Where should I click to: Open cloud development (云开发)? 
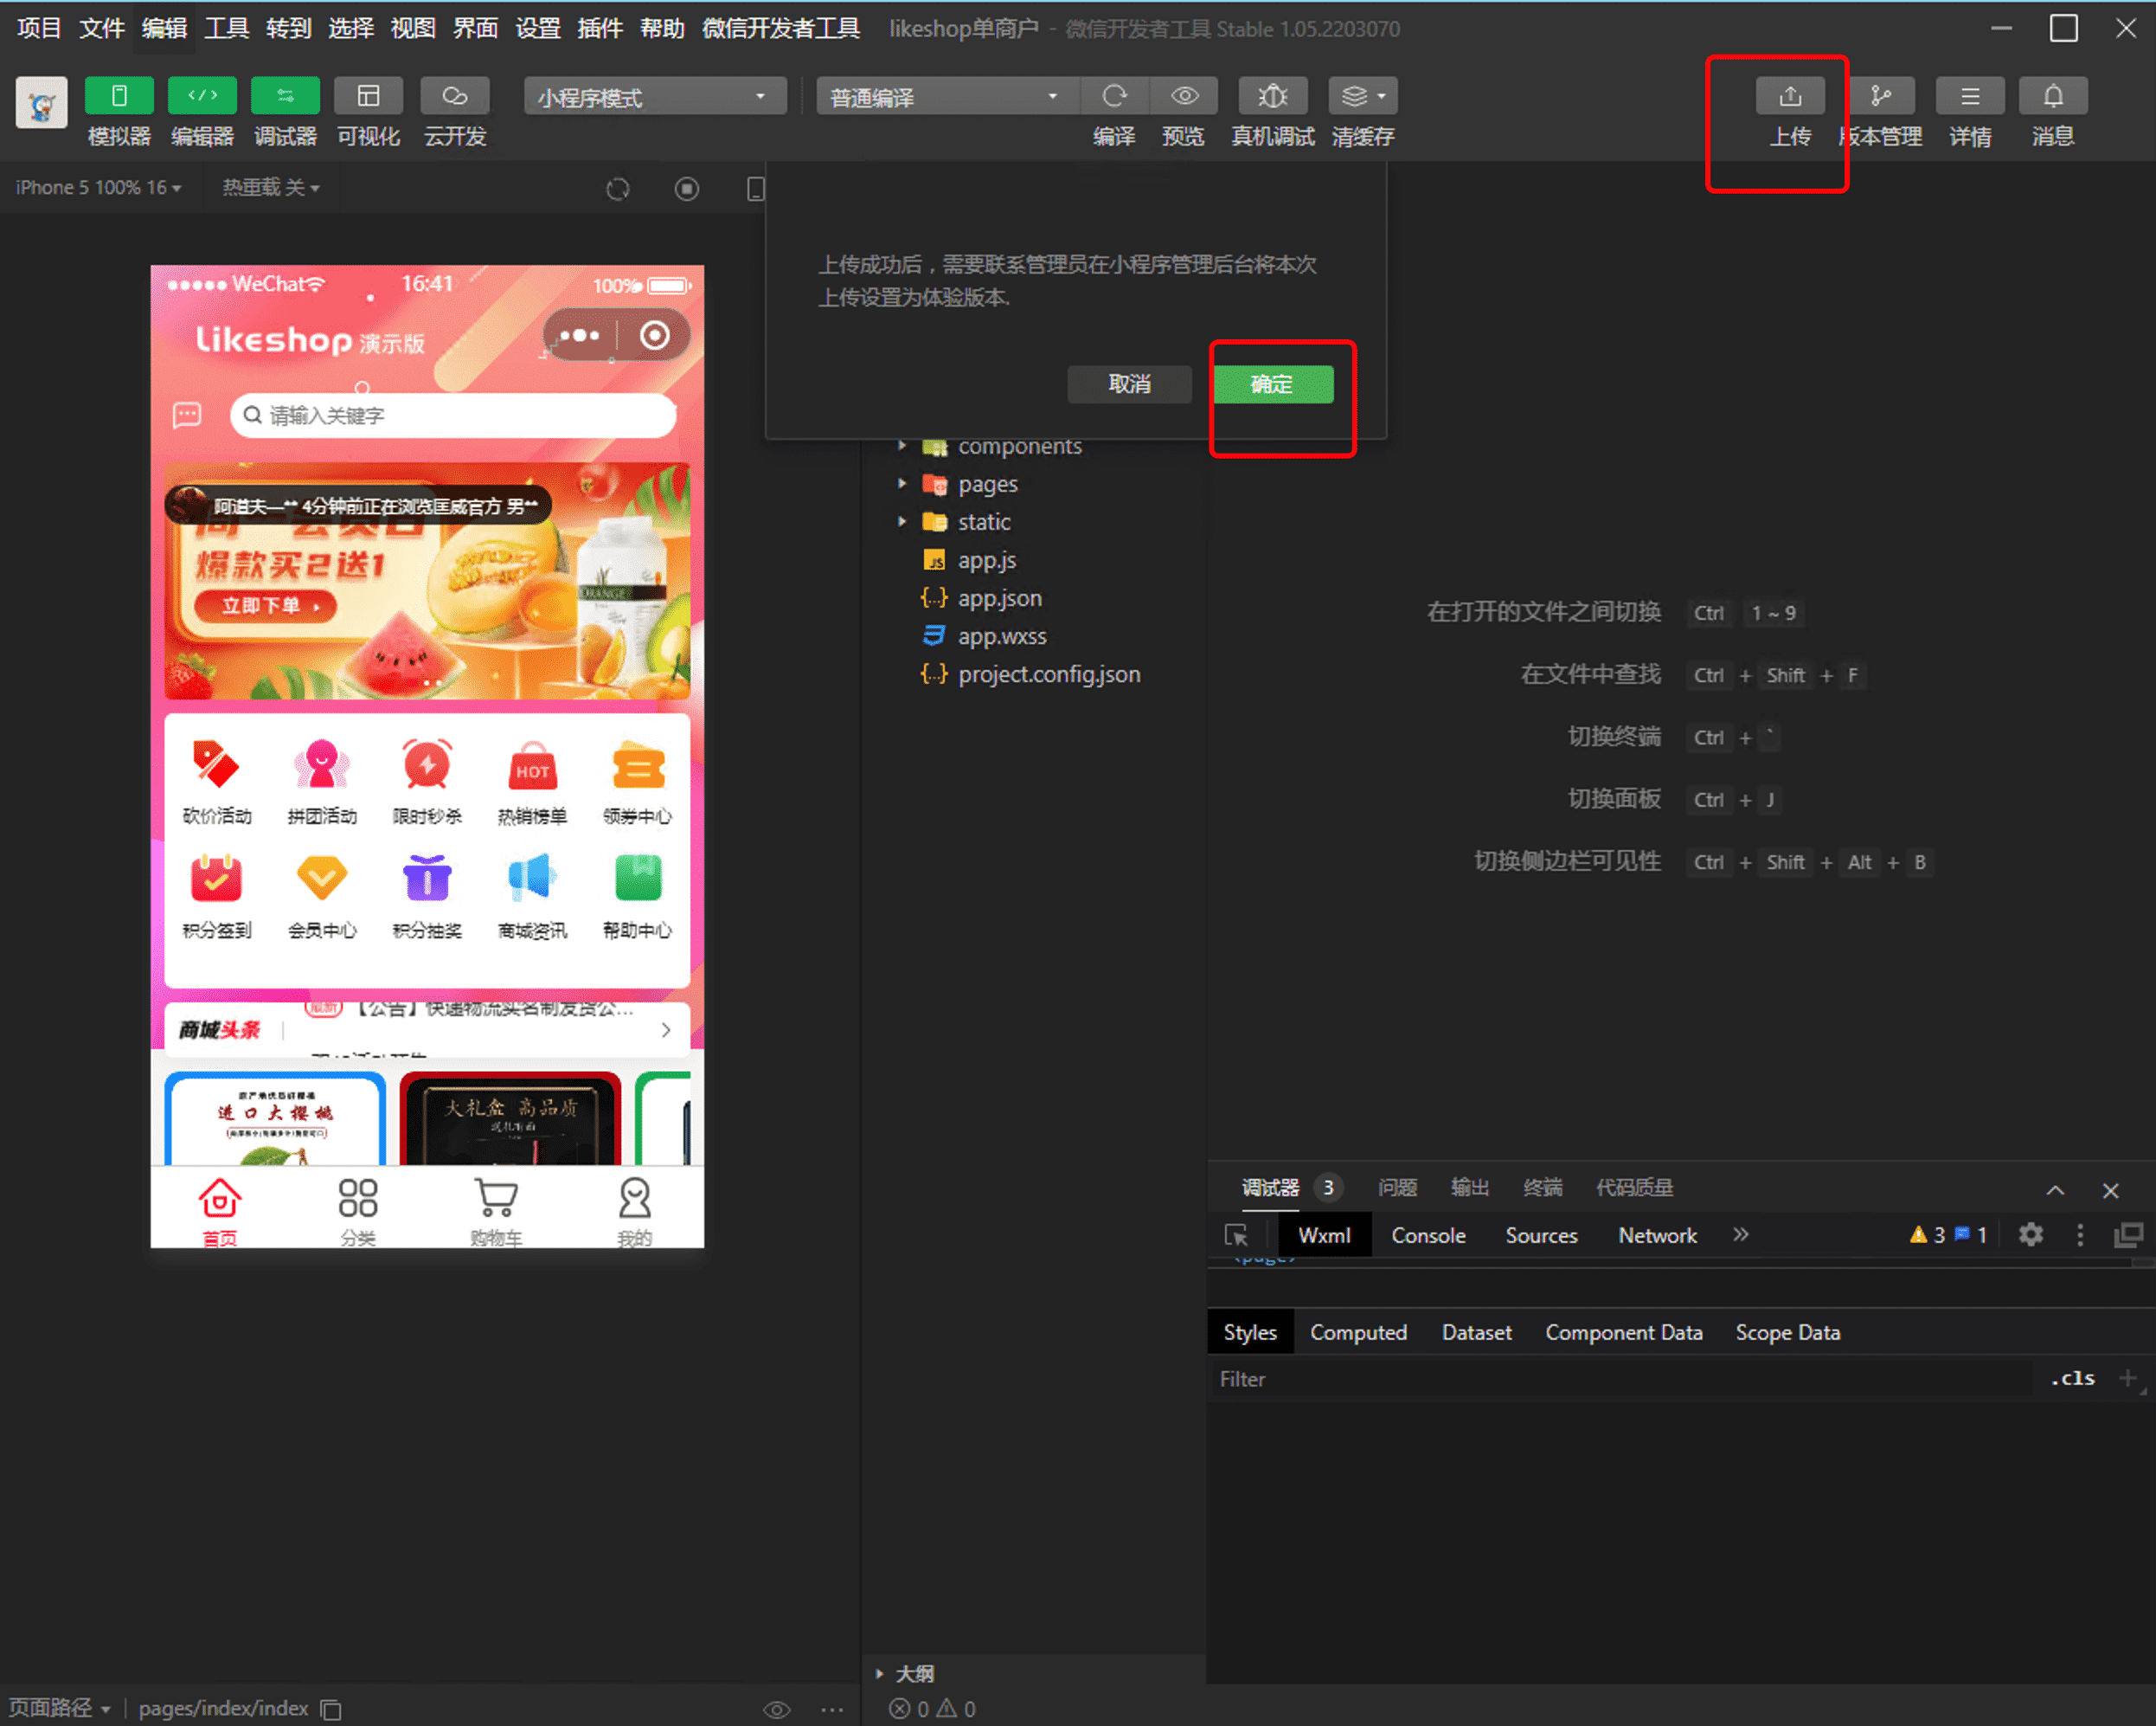(x=455, y=96)
